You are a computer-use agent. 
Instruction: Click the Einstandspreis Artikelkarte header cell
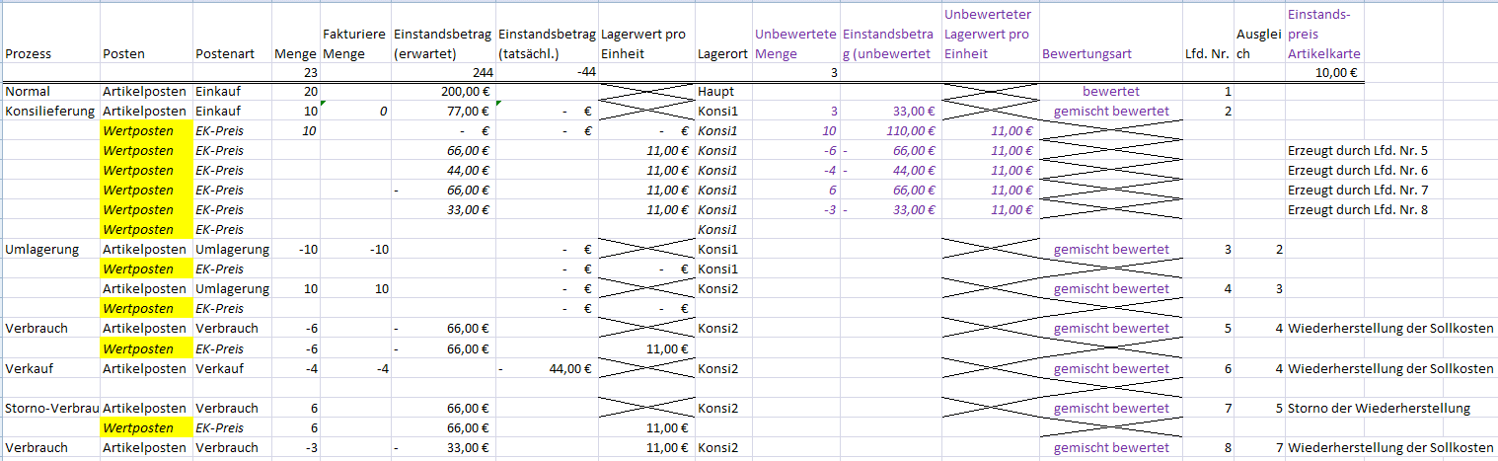pyautogui.click(x=1322, y=35)
